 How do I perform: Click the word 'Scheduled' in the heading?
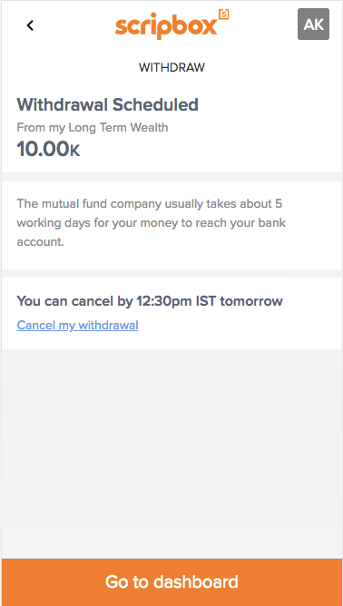point(155,104)
